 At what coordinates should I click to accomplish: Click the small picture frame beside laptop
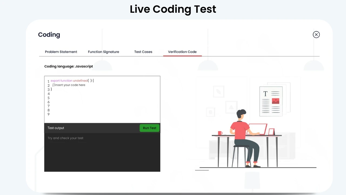[271, 132]
